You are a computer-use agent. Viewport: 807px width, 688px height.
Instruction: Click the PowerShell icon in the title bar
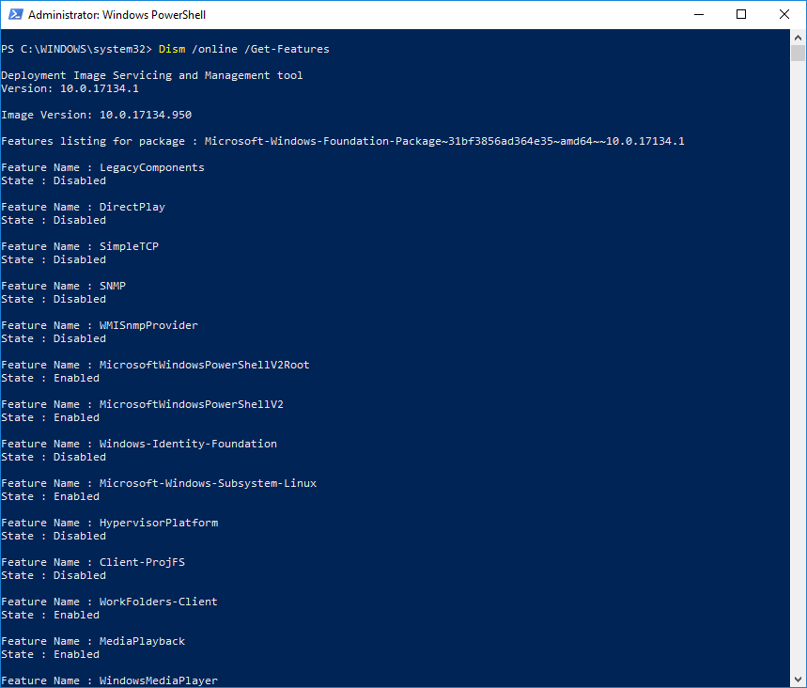14,15
